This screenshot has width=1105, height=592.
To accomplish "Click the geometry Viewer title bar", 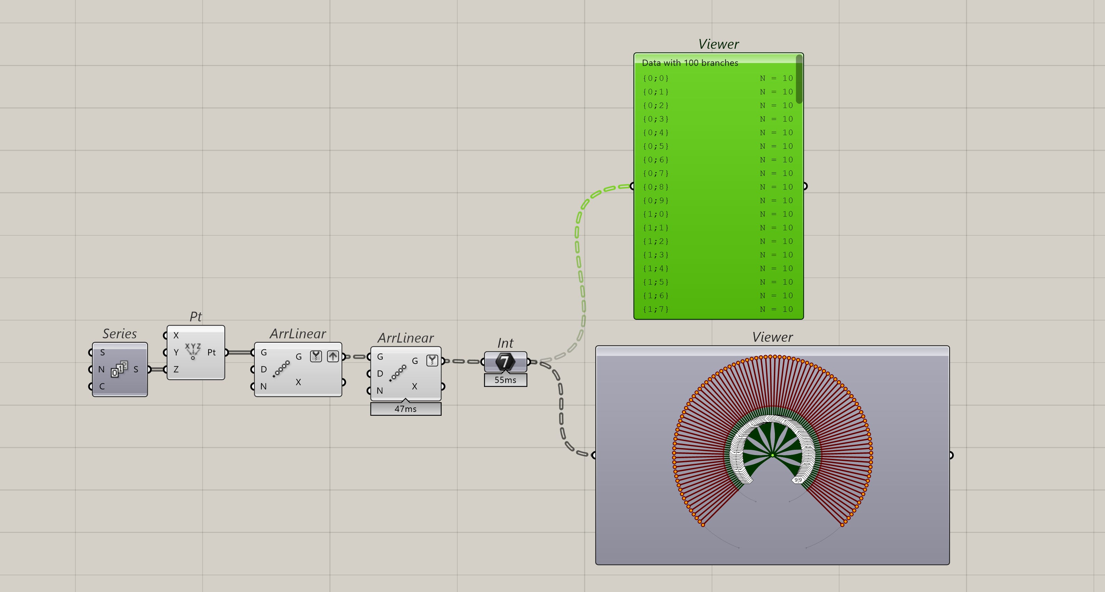I will 772,351.
